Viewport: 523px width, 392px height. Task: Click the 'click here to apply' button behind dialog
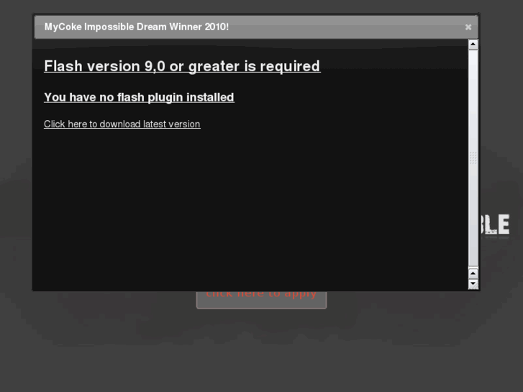tap(261, 299)
